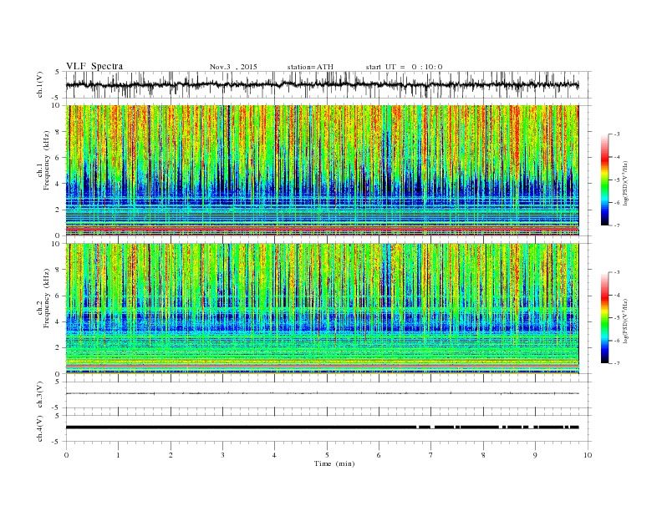Select the date text "Nov.3 , 2015"
This screenshot has width=662, height=511.
pyautogui.click(x=233, y=67)
